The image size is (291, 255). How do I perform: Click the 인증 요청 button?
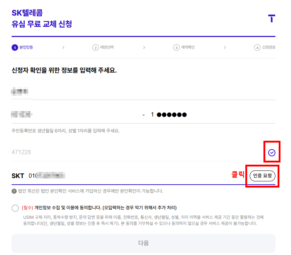262,176
